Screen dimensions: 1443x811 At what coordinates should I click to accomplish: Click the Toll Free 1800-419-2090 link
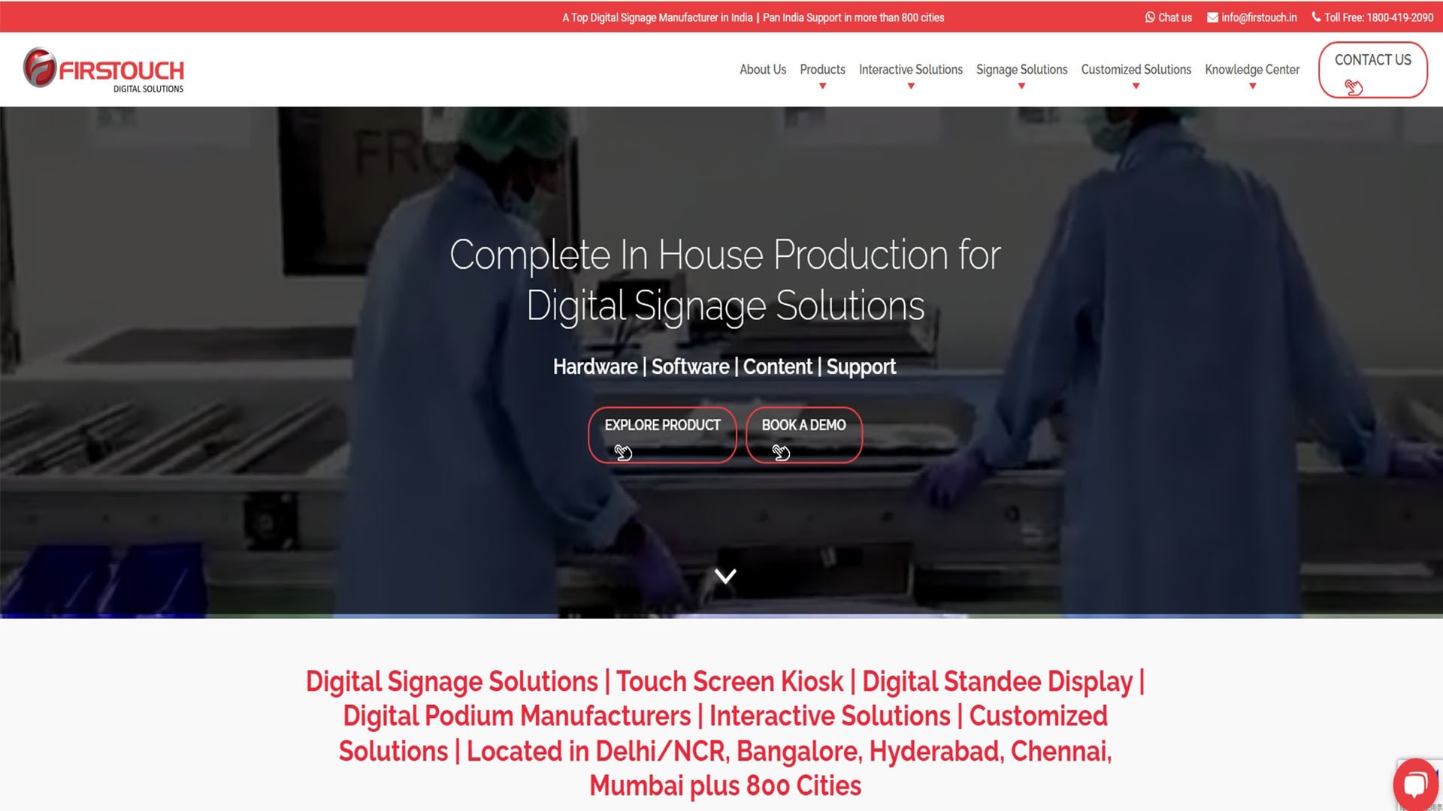tap(1378, 17)
